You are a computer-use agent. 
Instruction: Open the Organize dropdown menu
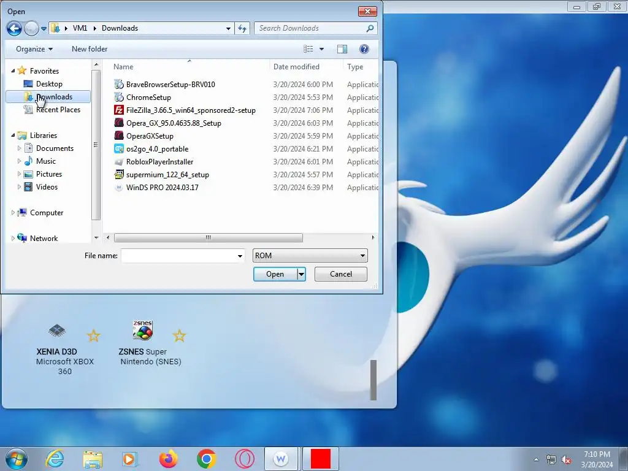[34, 49]
